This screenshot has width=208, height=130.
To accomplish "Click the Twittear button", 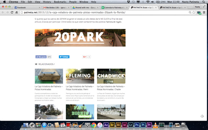I will pyautogui.click(x=64, y=57).
